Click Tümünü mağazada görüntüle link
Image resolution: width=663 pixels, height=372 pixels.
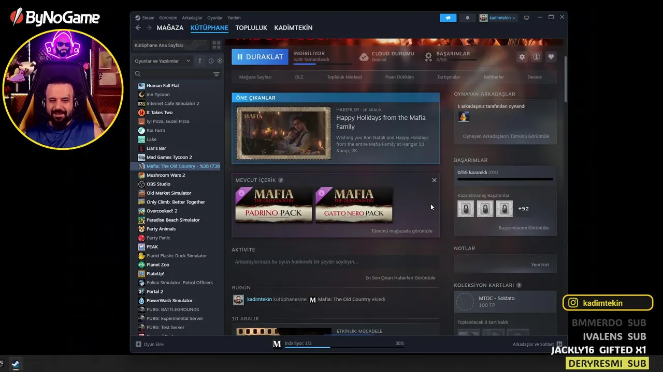click(x=401, y=231)
